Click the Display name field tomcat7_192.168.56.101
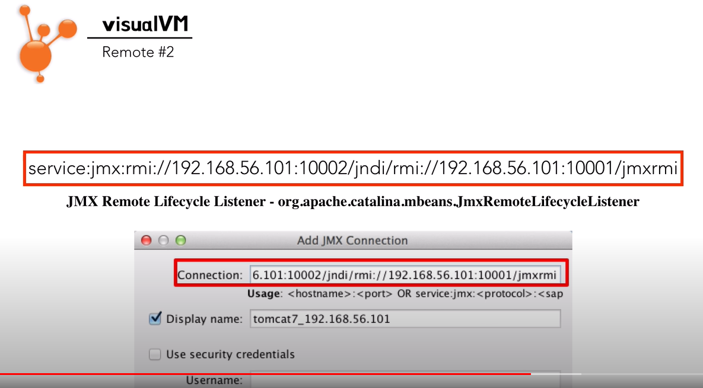The image size is (703, 388). [405, 319]
